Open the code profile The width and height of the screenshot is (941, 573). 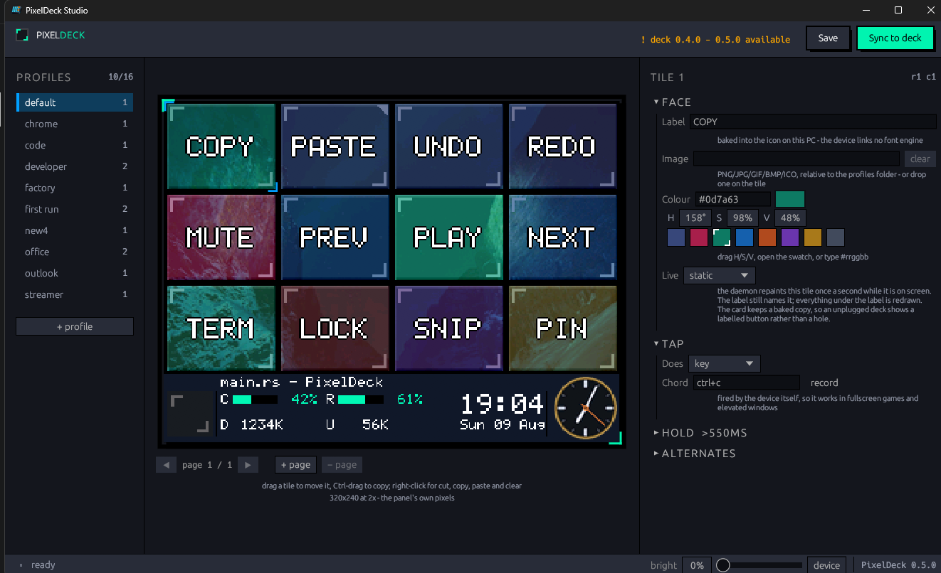(x=75, y=145)
